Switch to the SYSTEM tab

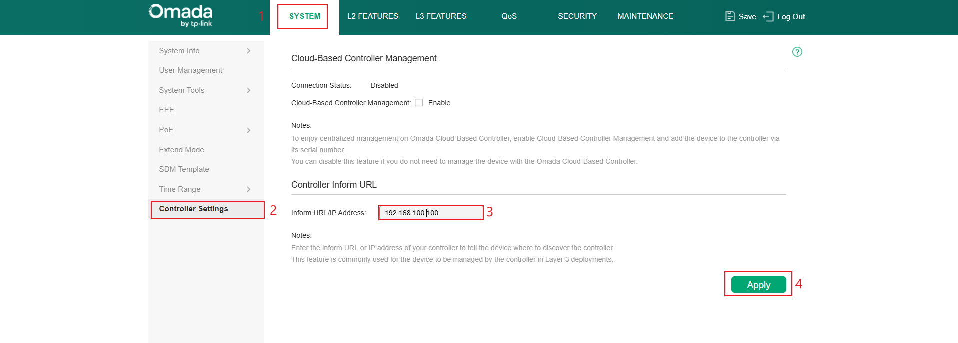[x=304, y=16]
